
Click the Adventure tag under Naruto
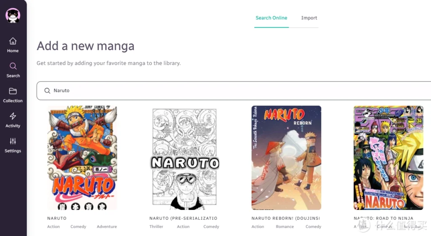(x=106, y=227)
